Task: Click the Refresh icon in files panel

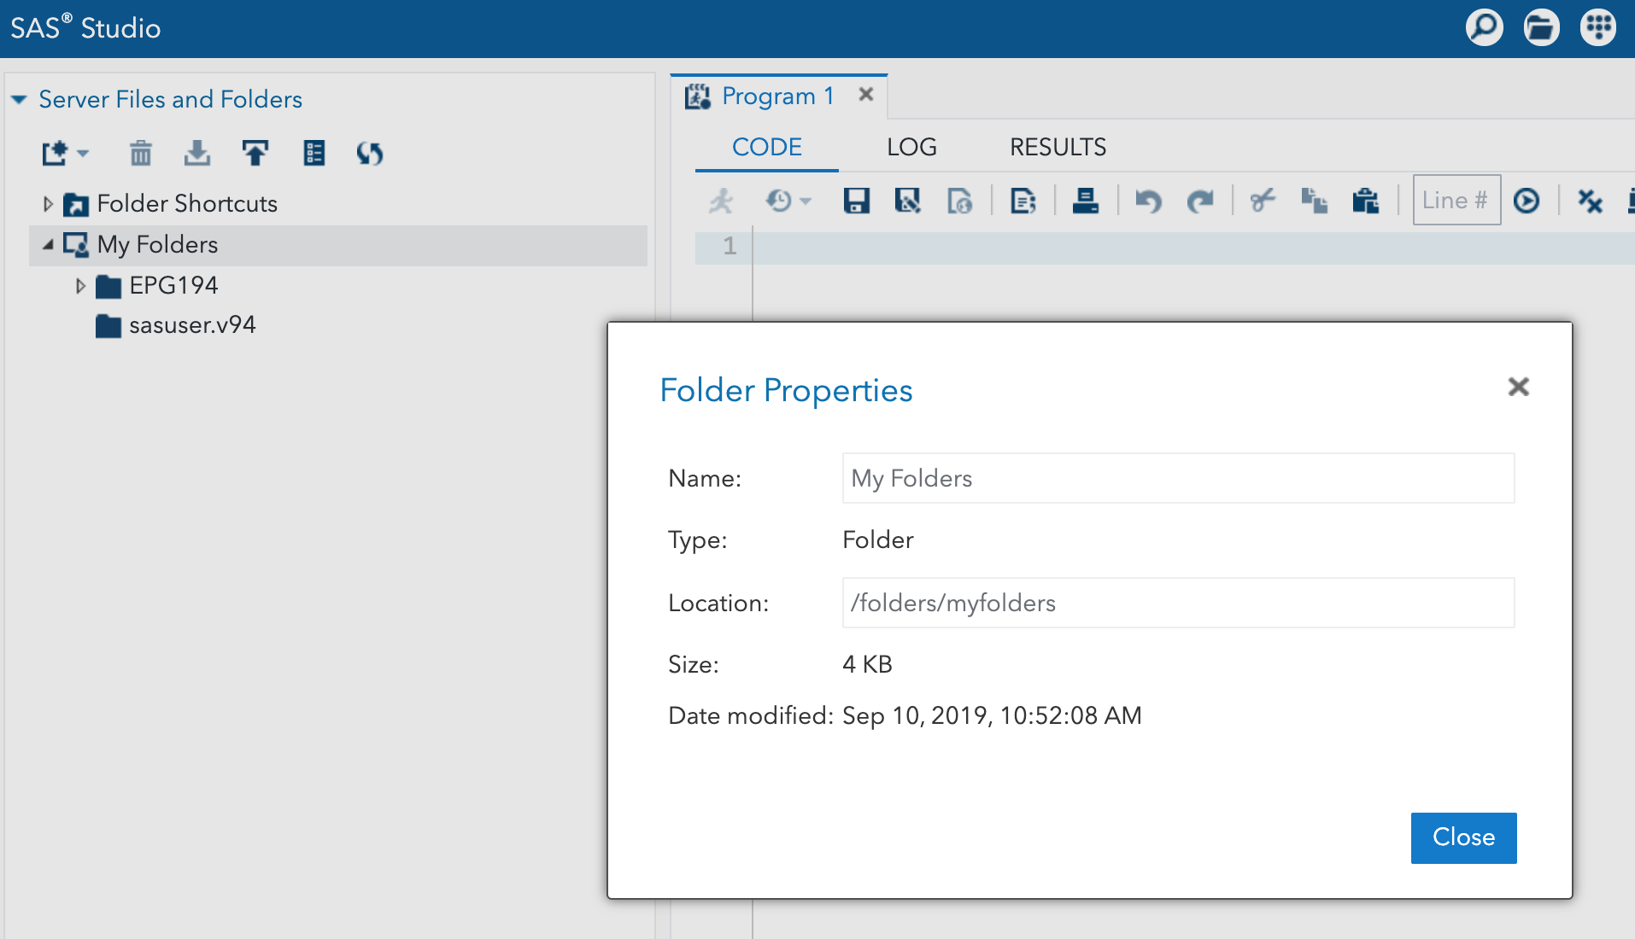Action: (x=369, y=154)
